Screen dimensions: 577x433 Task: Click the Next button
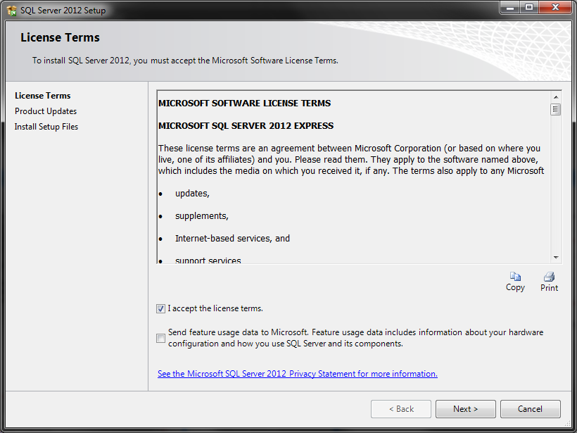465,409
